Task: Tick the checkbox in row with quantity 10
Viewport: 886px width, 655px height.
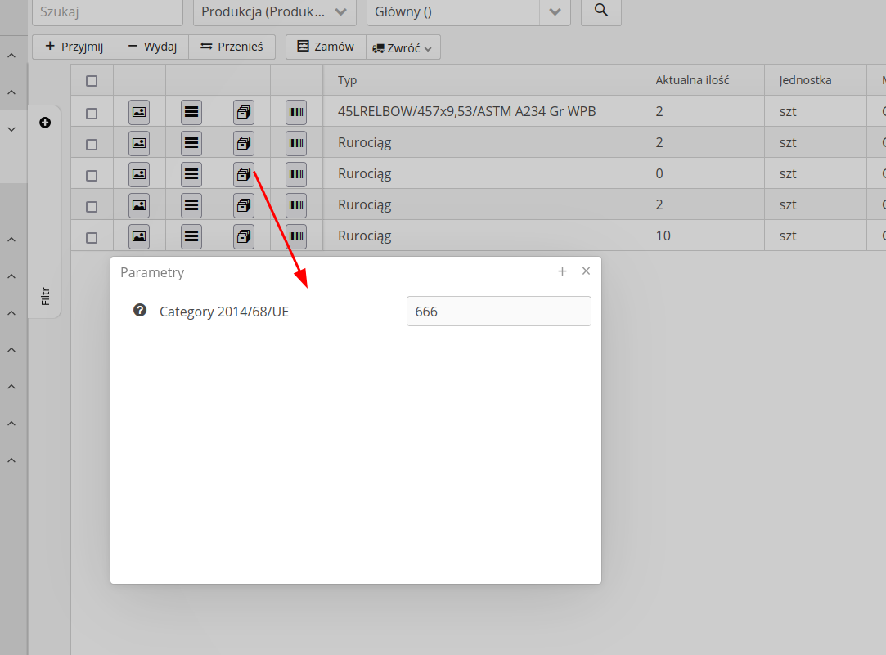Action: [92, 237]
